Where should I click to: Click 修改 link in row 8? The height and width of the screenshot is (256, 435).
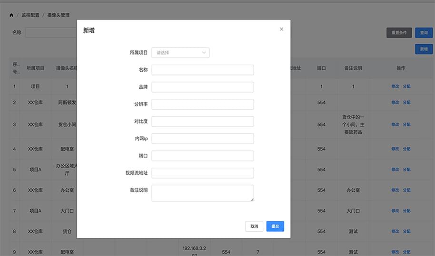coord(395,231)
